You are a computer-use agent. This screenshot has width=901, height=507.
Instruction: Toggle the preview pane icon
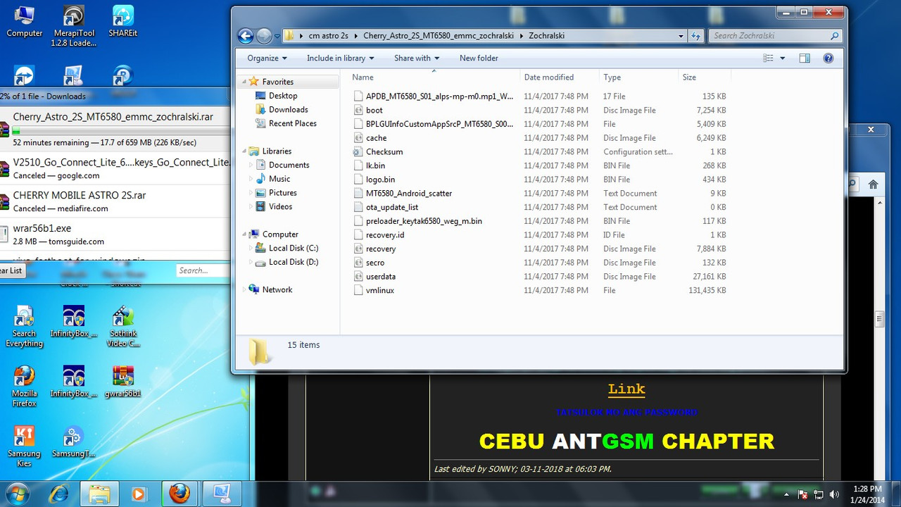click(x=805, y=58)
